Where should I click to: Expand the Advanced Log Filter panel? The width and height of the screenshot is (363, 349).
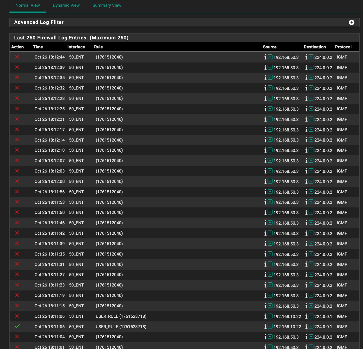(x=351, y=23)
